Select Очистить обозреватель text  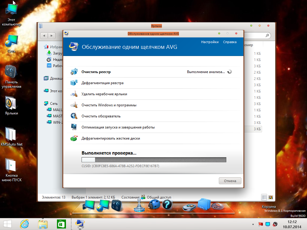click(101, 116)
